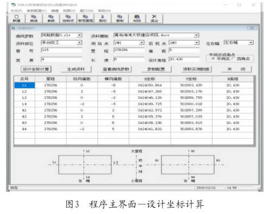Click the 墩号里程 toolbar icon
269x214 pixels.
[x=85, y=18]
